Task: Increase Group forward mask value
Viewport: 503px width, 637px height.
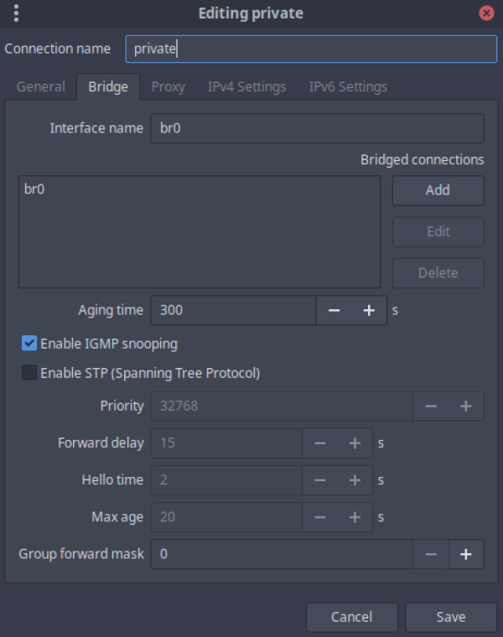Action: [466, 554]
